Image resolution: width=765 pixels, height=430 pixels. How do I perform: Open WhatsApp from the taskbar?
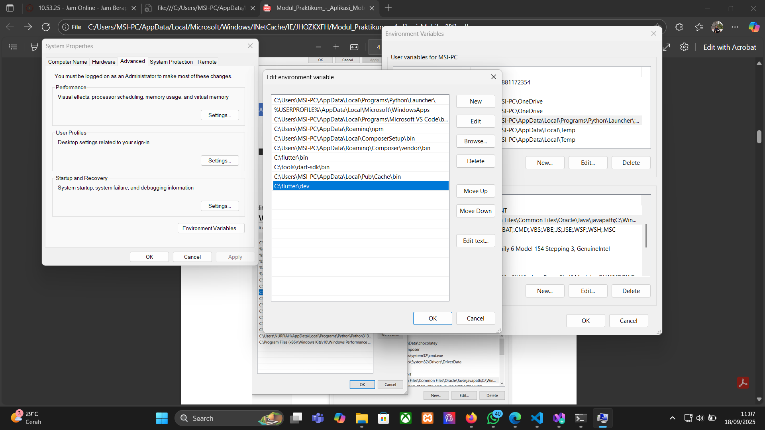coord(493,418)
